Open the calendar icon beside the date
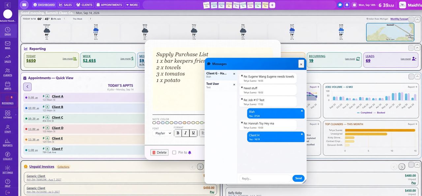Image resolution: width=422 pixels, height=196 pixels. point(354,5)
